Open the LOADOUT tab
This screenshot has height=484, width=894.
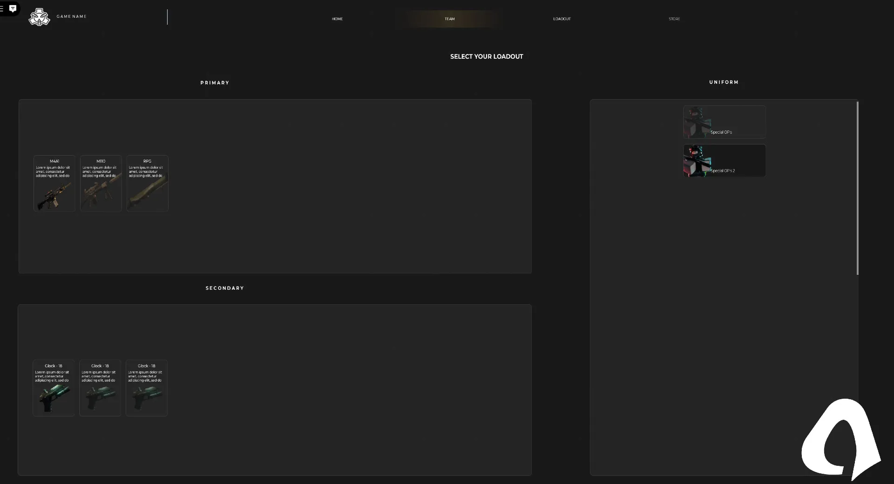[x=562, y=19]
